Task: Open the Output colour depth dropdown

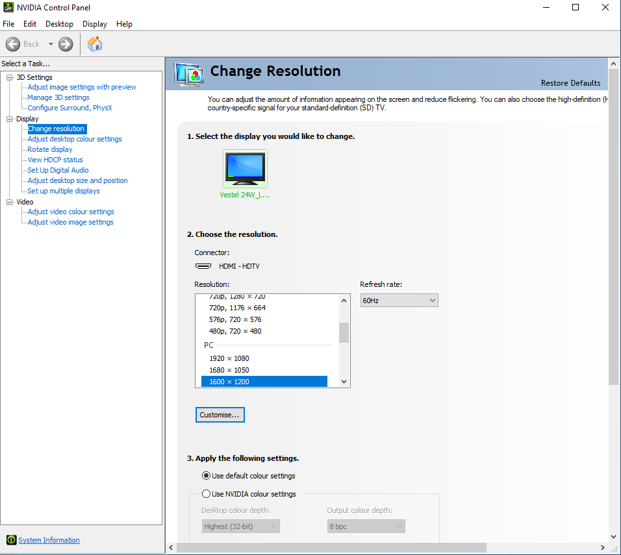Action: [x=366, y=526]
